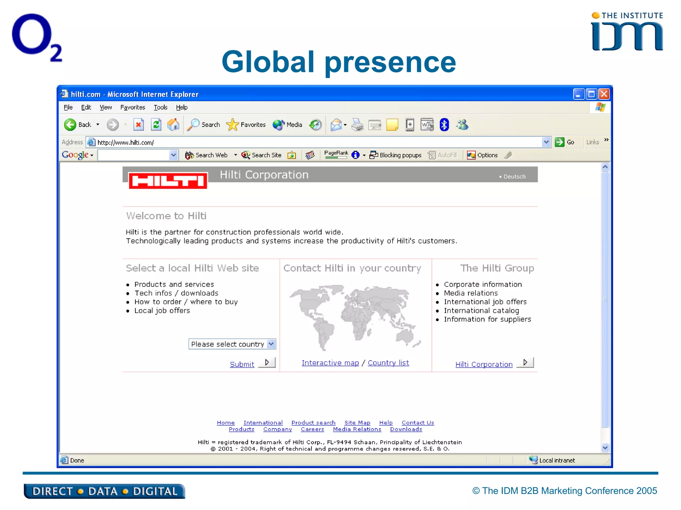The image size is (681, 510).
Task: Click the Word document toolbar icon
Action: [427, 125]
